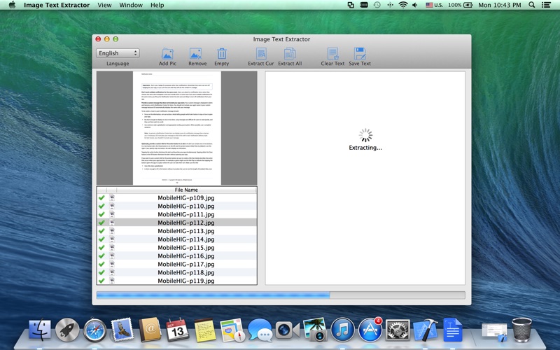
Task: Click the Extract Cur toolbar icon
Action: 261,54
